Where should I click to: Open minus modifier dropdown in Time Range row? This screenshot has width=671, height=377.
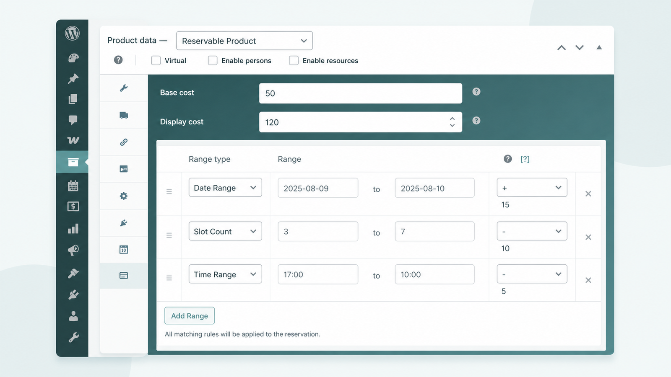coord(532,274)
